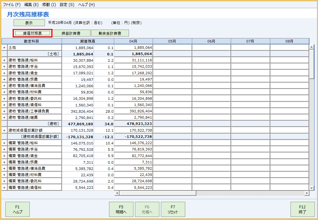Expand the 建物減価償却累計額 row

tap(3, 130)
